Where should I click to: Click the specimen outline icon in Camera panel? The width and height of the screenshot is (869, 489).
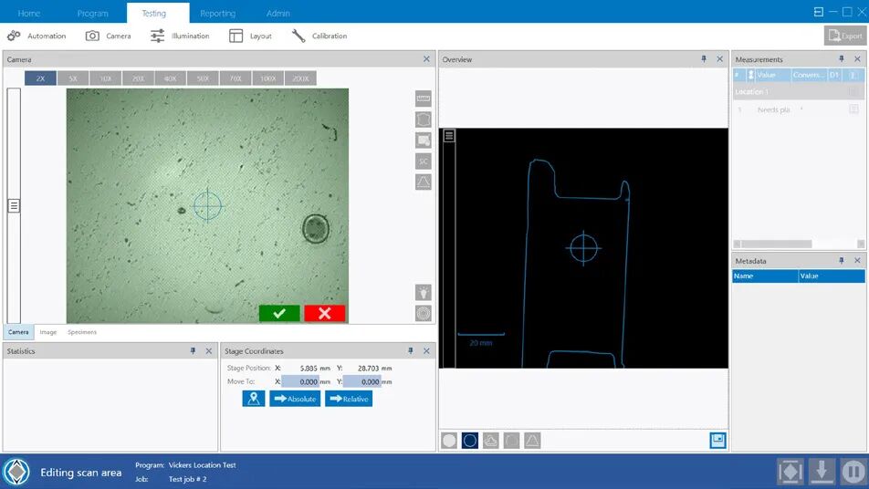coord(424,120)
